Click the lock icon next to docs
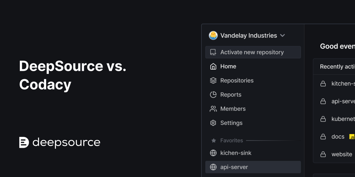 (323, 137)
